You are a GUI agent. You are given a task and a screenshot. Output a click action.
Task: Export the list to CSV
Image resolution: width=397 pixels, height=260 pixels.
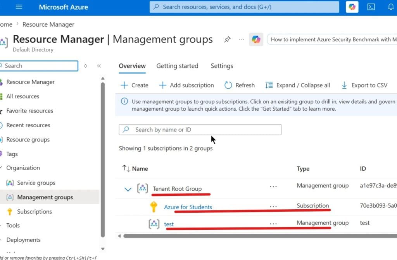click(364, 86)
